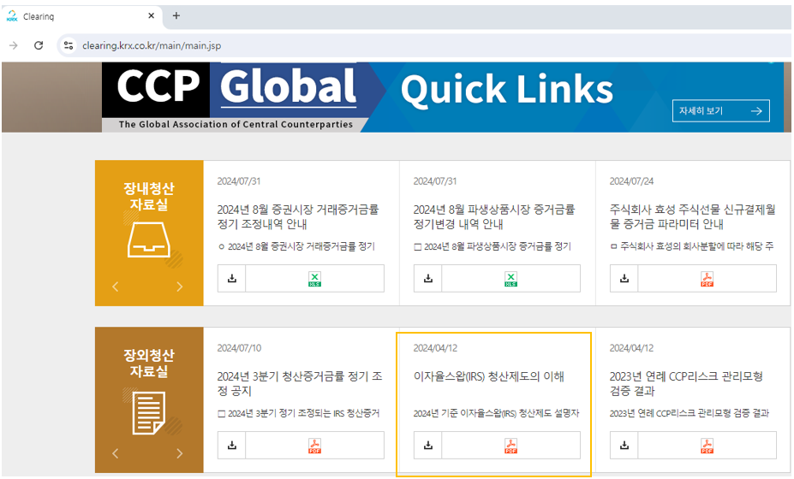Download 효성 주식선물 attachment
Screen dimensions: 794x479
[x=624, y=278]
